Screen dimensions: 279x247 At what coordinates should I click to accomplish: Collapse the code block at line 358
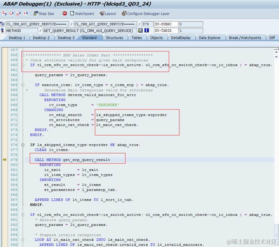(x=23, y=55)
